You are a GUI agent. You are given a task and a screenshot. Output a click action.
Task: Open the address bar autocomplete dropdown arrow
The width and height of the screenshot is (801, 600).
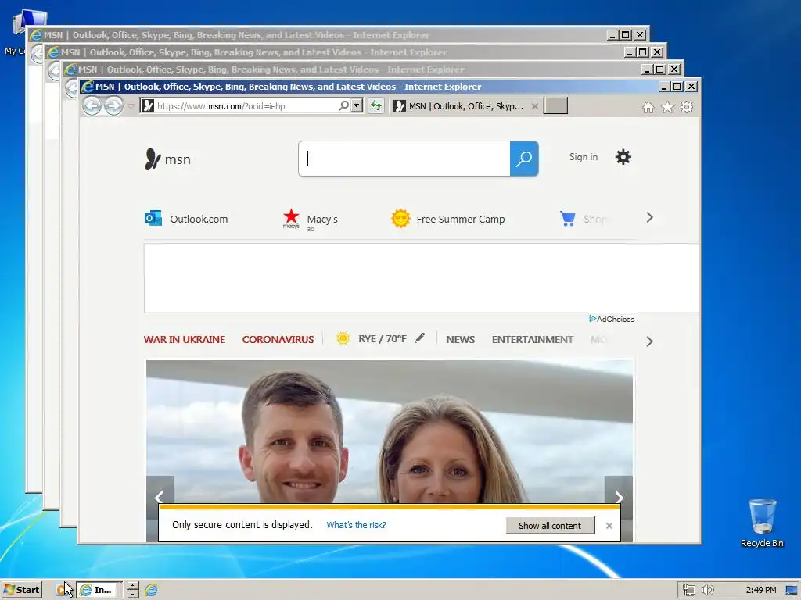(x=357, y=105)
